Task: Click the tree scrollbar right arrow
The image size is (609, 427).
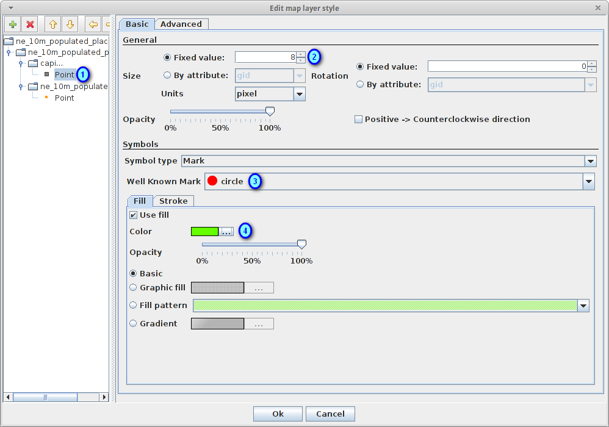Action: click(104, 397)
